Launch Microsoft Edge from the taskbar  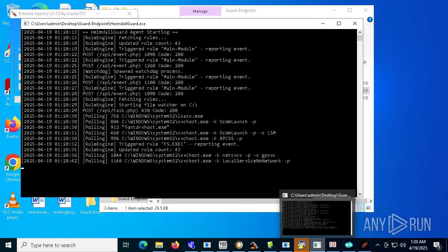point(143,245)
